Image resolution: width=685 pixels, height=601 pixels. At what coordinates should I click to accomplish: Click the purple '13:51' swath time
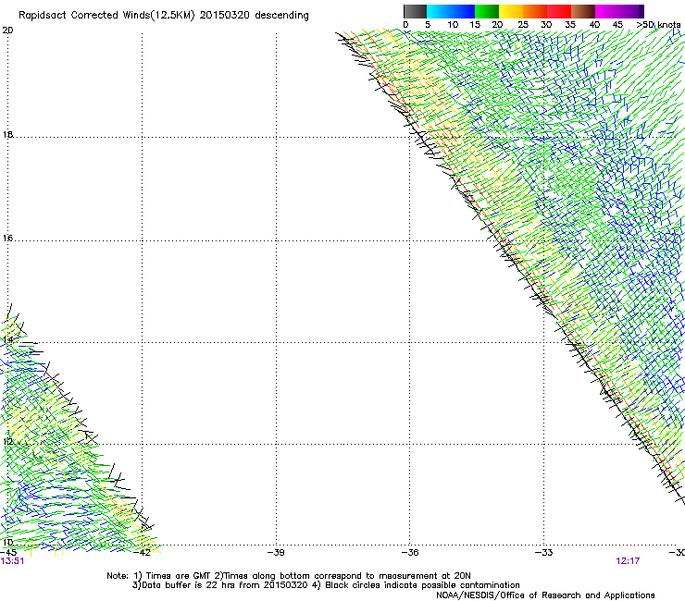(x=13, y=561)
